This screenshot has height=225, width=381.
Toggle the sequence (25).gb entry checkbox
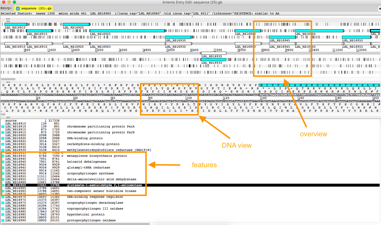18,9
